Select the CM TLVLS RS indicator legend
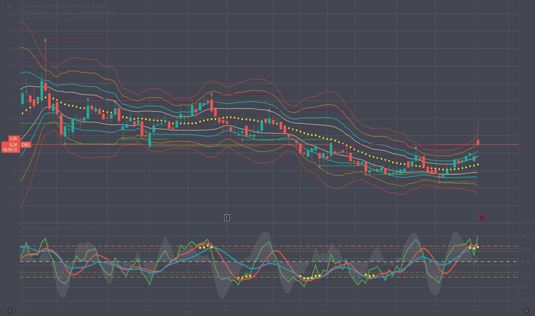This screenshot has height=316, width=535. coord(68,12)
